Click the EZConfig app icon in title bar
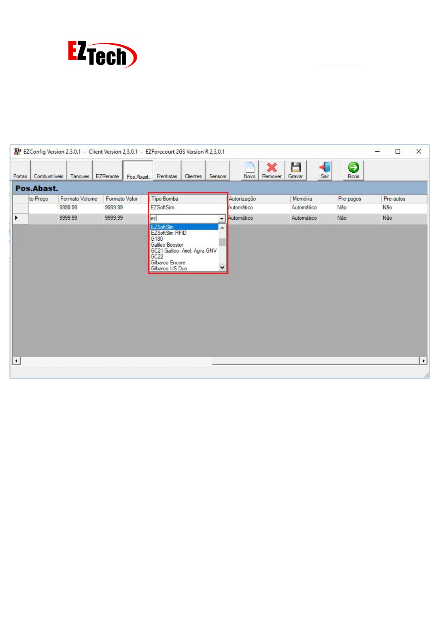Image resolution: width=447 pixels, height=633 pixels. [x=17, y=151]
